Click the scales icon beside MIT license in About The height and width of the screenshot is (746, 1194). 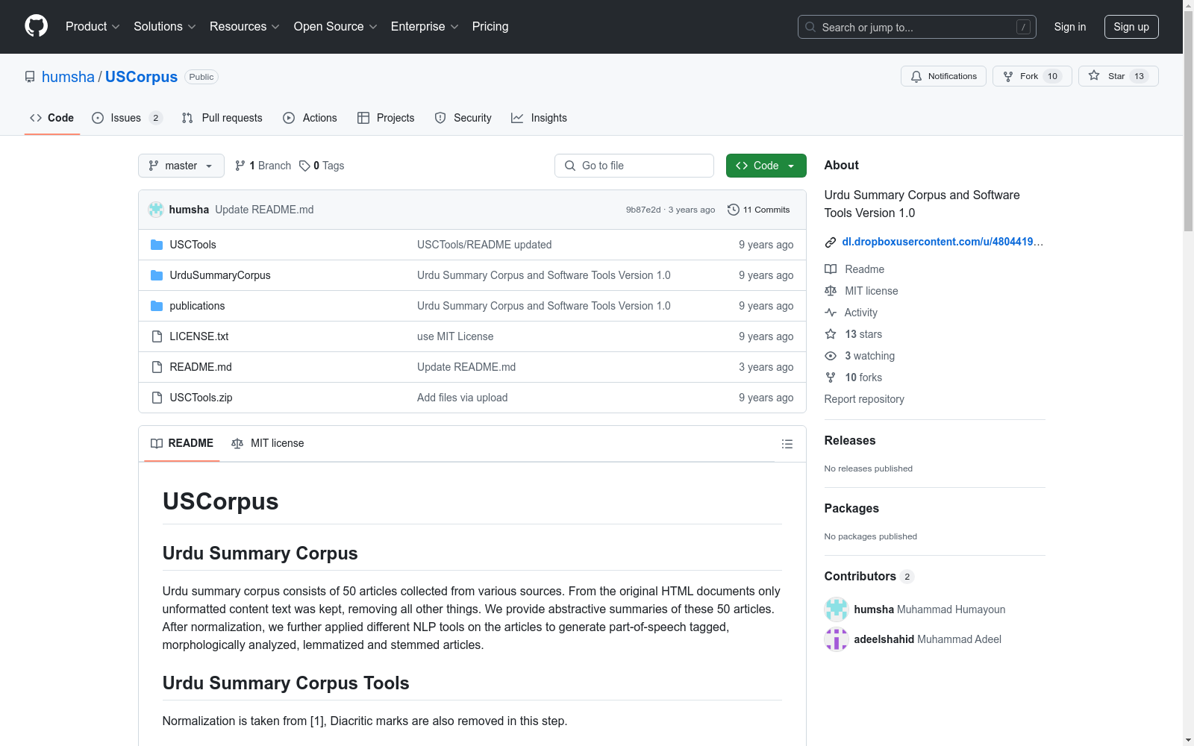pyautogui.click(x=831, y=291)
